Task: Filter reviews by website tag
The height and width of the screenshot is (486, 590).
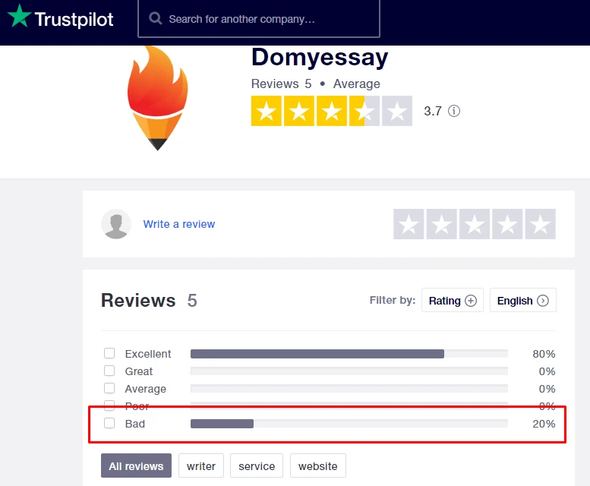Action: 318,465
